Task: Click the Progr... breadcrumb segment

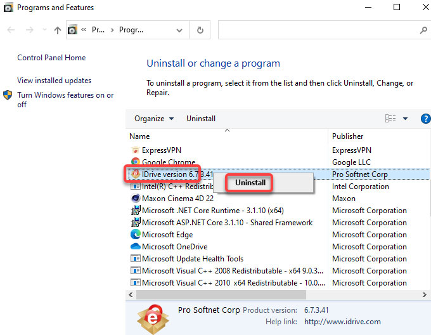Action: point(131,30)
